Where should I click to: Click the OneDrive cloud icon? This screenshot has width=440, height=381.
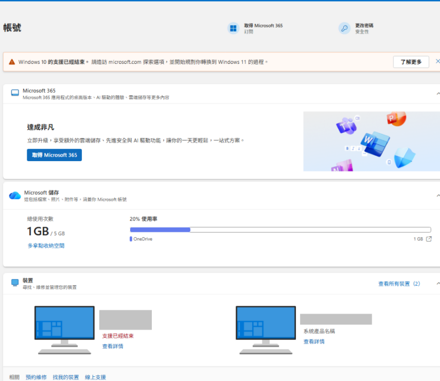[15, 196]
